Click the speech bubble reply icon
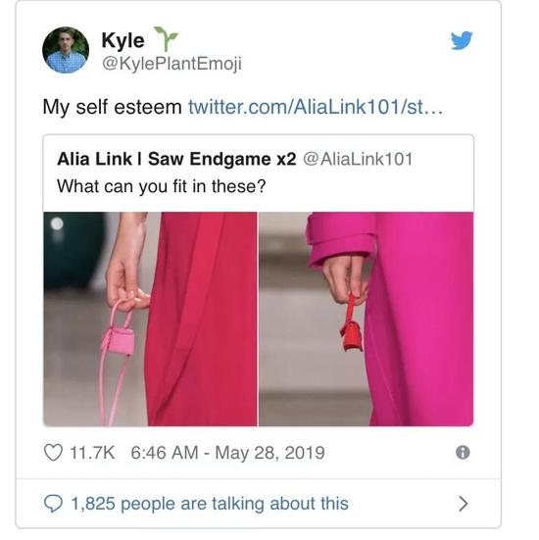Viewport: 539px width, 540px height. (x=53, y=504)
